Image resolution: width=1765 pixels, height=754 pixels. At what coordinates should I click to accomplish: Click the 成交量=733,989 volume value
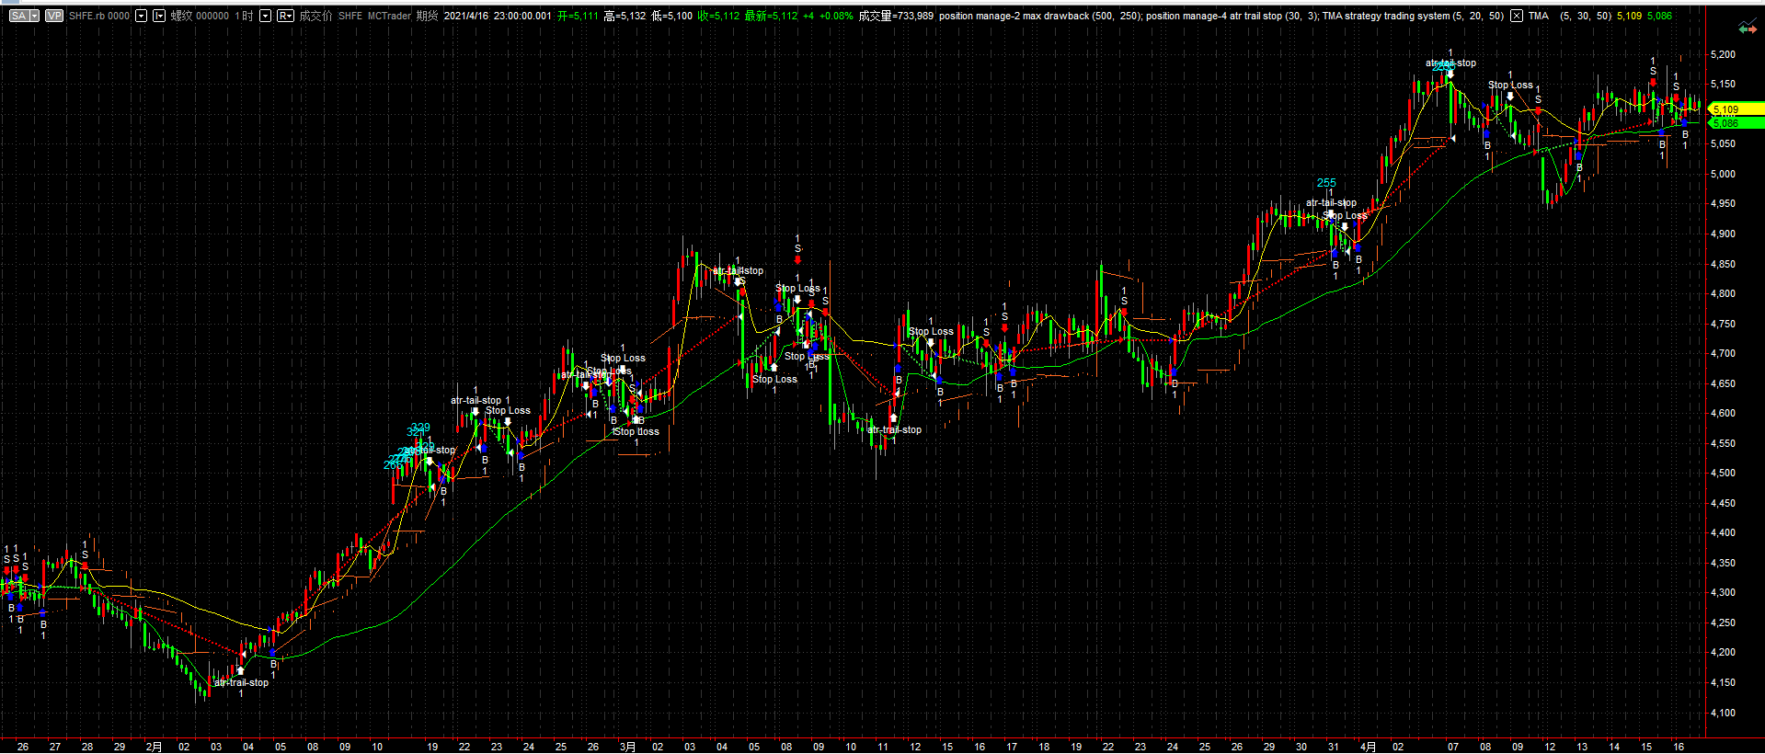[x=896, y=16]
